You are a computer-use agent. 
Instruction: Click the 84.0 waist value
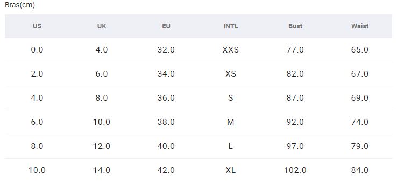point(360,170)
